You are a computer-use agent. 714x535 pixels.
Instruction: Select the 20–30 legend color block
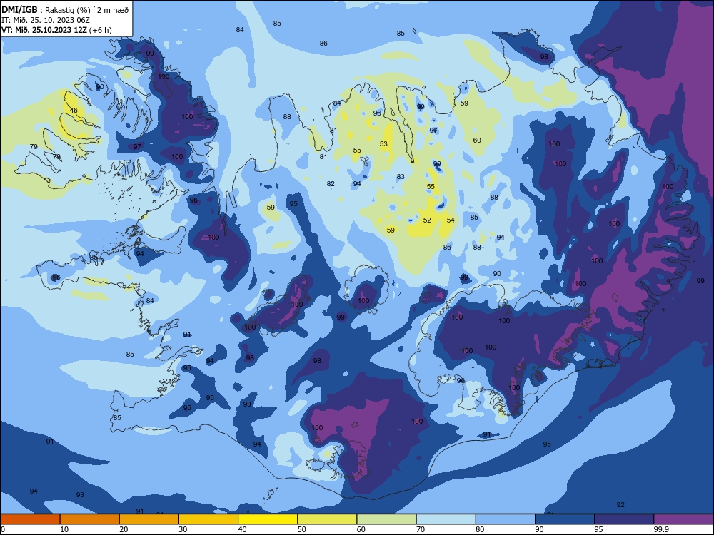pos(149,519)
